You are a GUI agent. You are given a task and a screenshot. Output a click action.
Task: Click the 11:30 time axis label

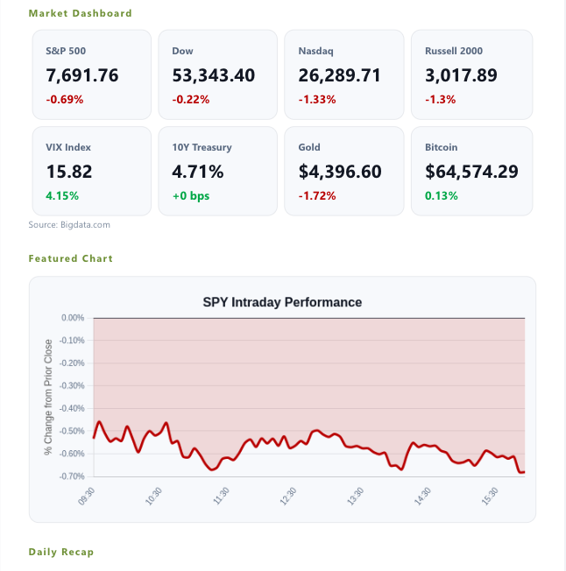pyautogui.click(x=221, y=497)
